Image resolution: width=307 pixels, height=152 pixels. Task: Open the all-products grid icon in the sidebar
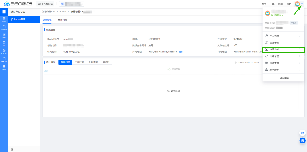tap(4, 12)
